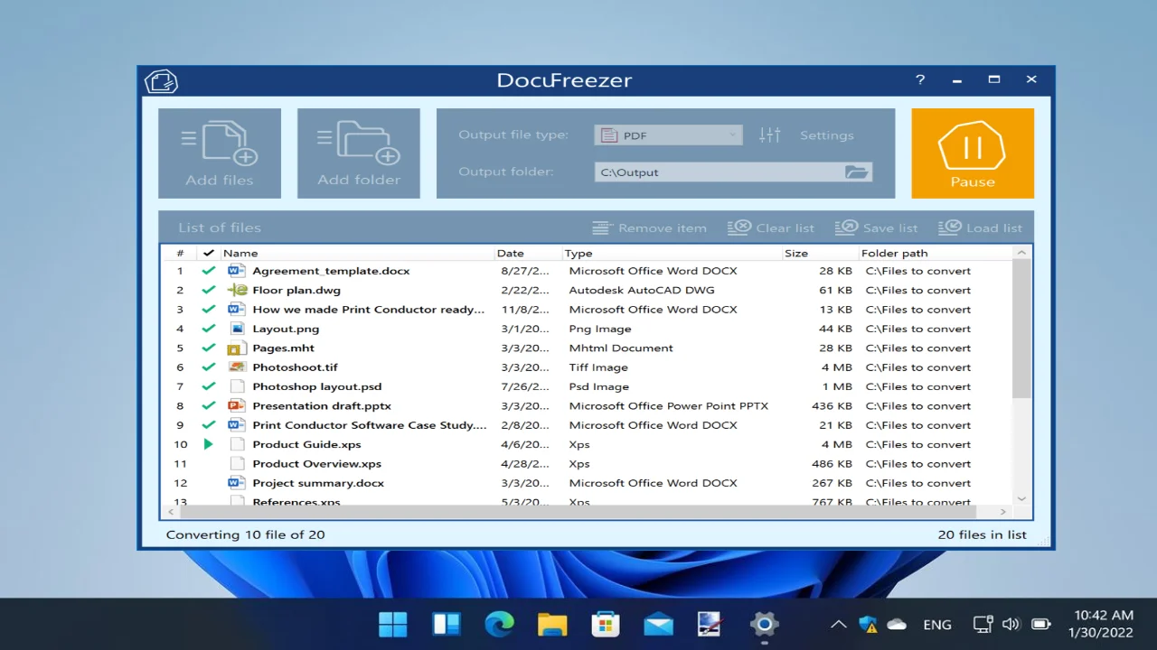Click the # column header
Image resolution: width=1157 pixels, height=650 pixels.
click(180, 253)
